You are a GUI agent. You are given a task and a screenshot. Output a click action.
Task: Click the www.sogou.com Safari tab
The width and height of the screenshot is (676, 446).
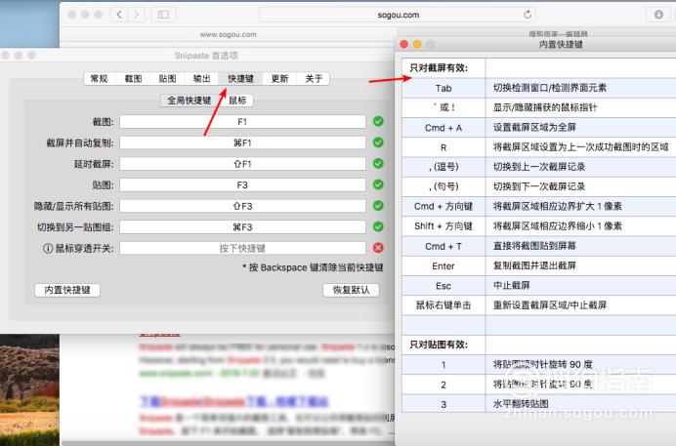228,34
